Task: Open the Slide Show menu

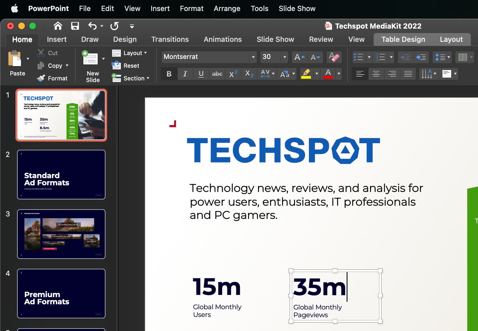Action: (297, 8)
